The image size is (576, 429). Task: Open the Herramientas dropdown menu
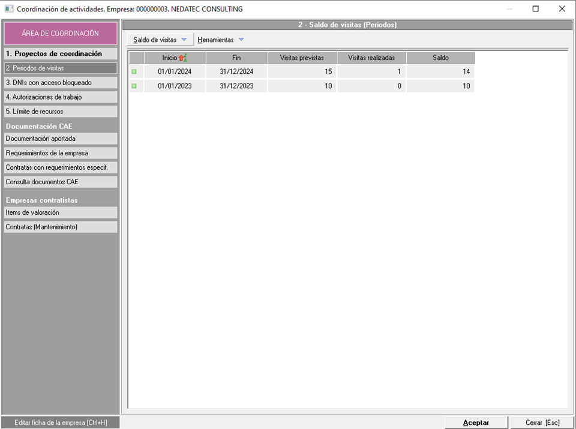tap(221, 40)
